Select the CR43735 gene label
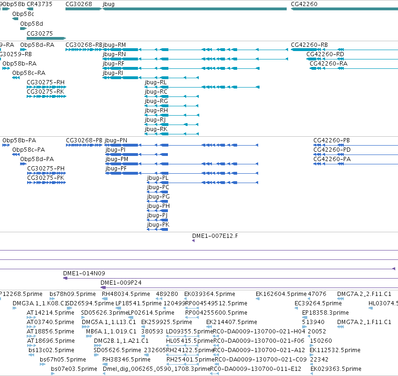 [39, 4]
